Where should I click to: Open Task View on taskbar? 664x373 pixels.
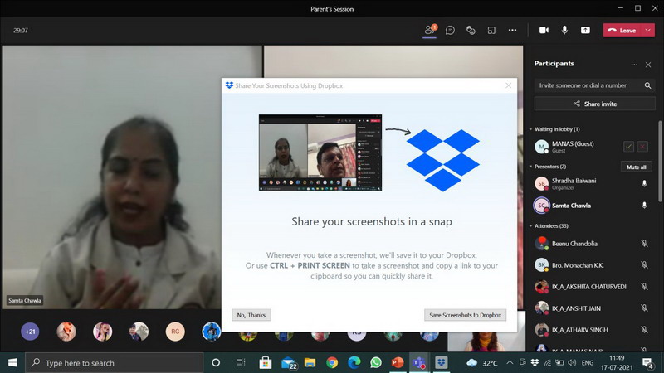[x=241, y=362]
